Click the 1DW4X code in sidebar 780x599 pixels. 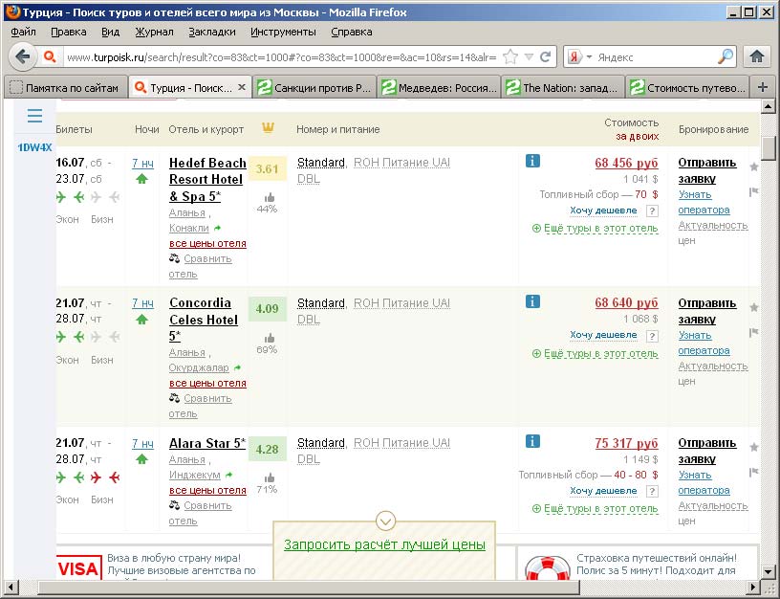pyautogui.click(x=34, y=148)
